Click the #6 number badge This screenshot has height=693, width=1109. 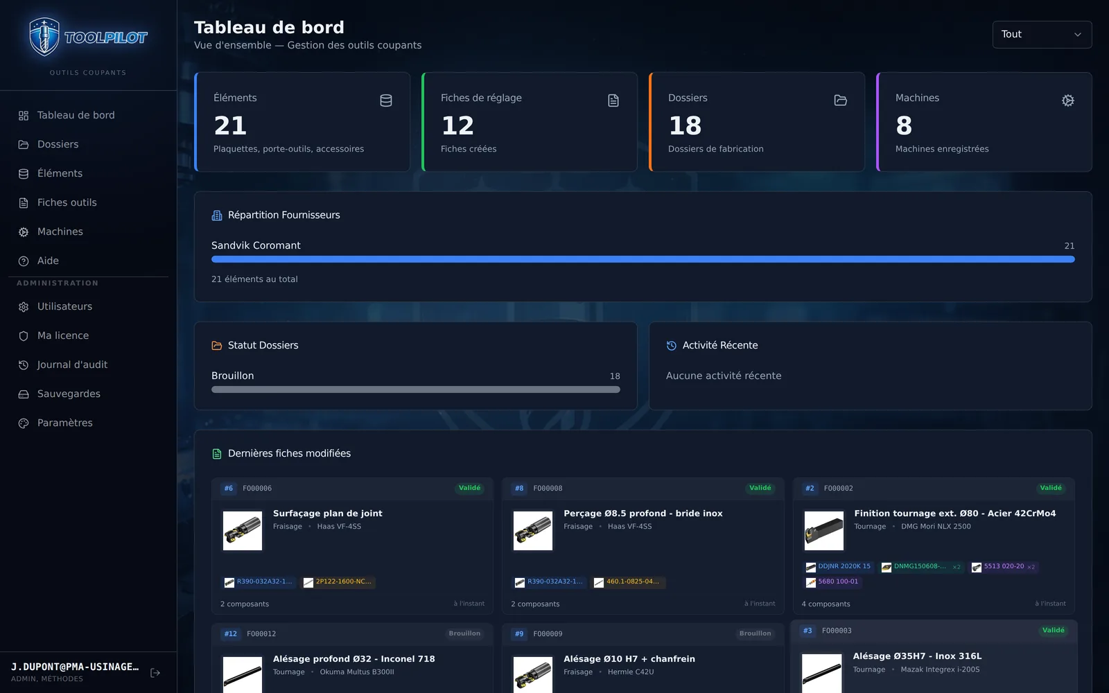(229, 489)
